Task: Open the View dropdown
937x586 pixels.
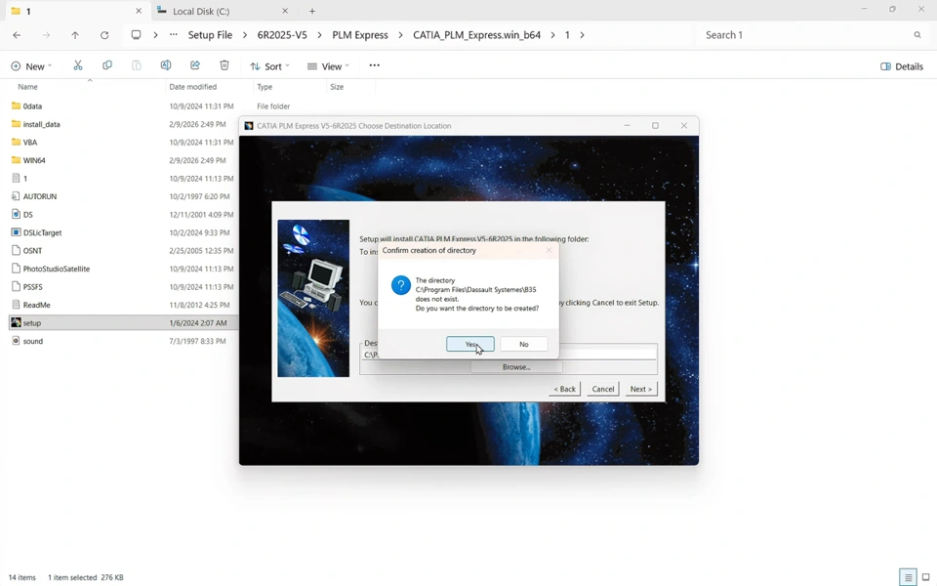Action: click(328, 66)
